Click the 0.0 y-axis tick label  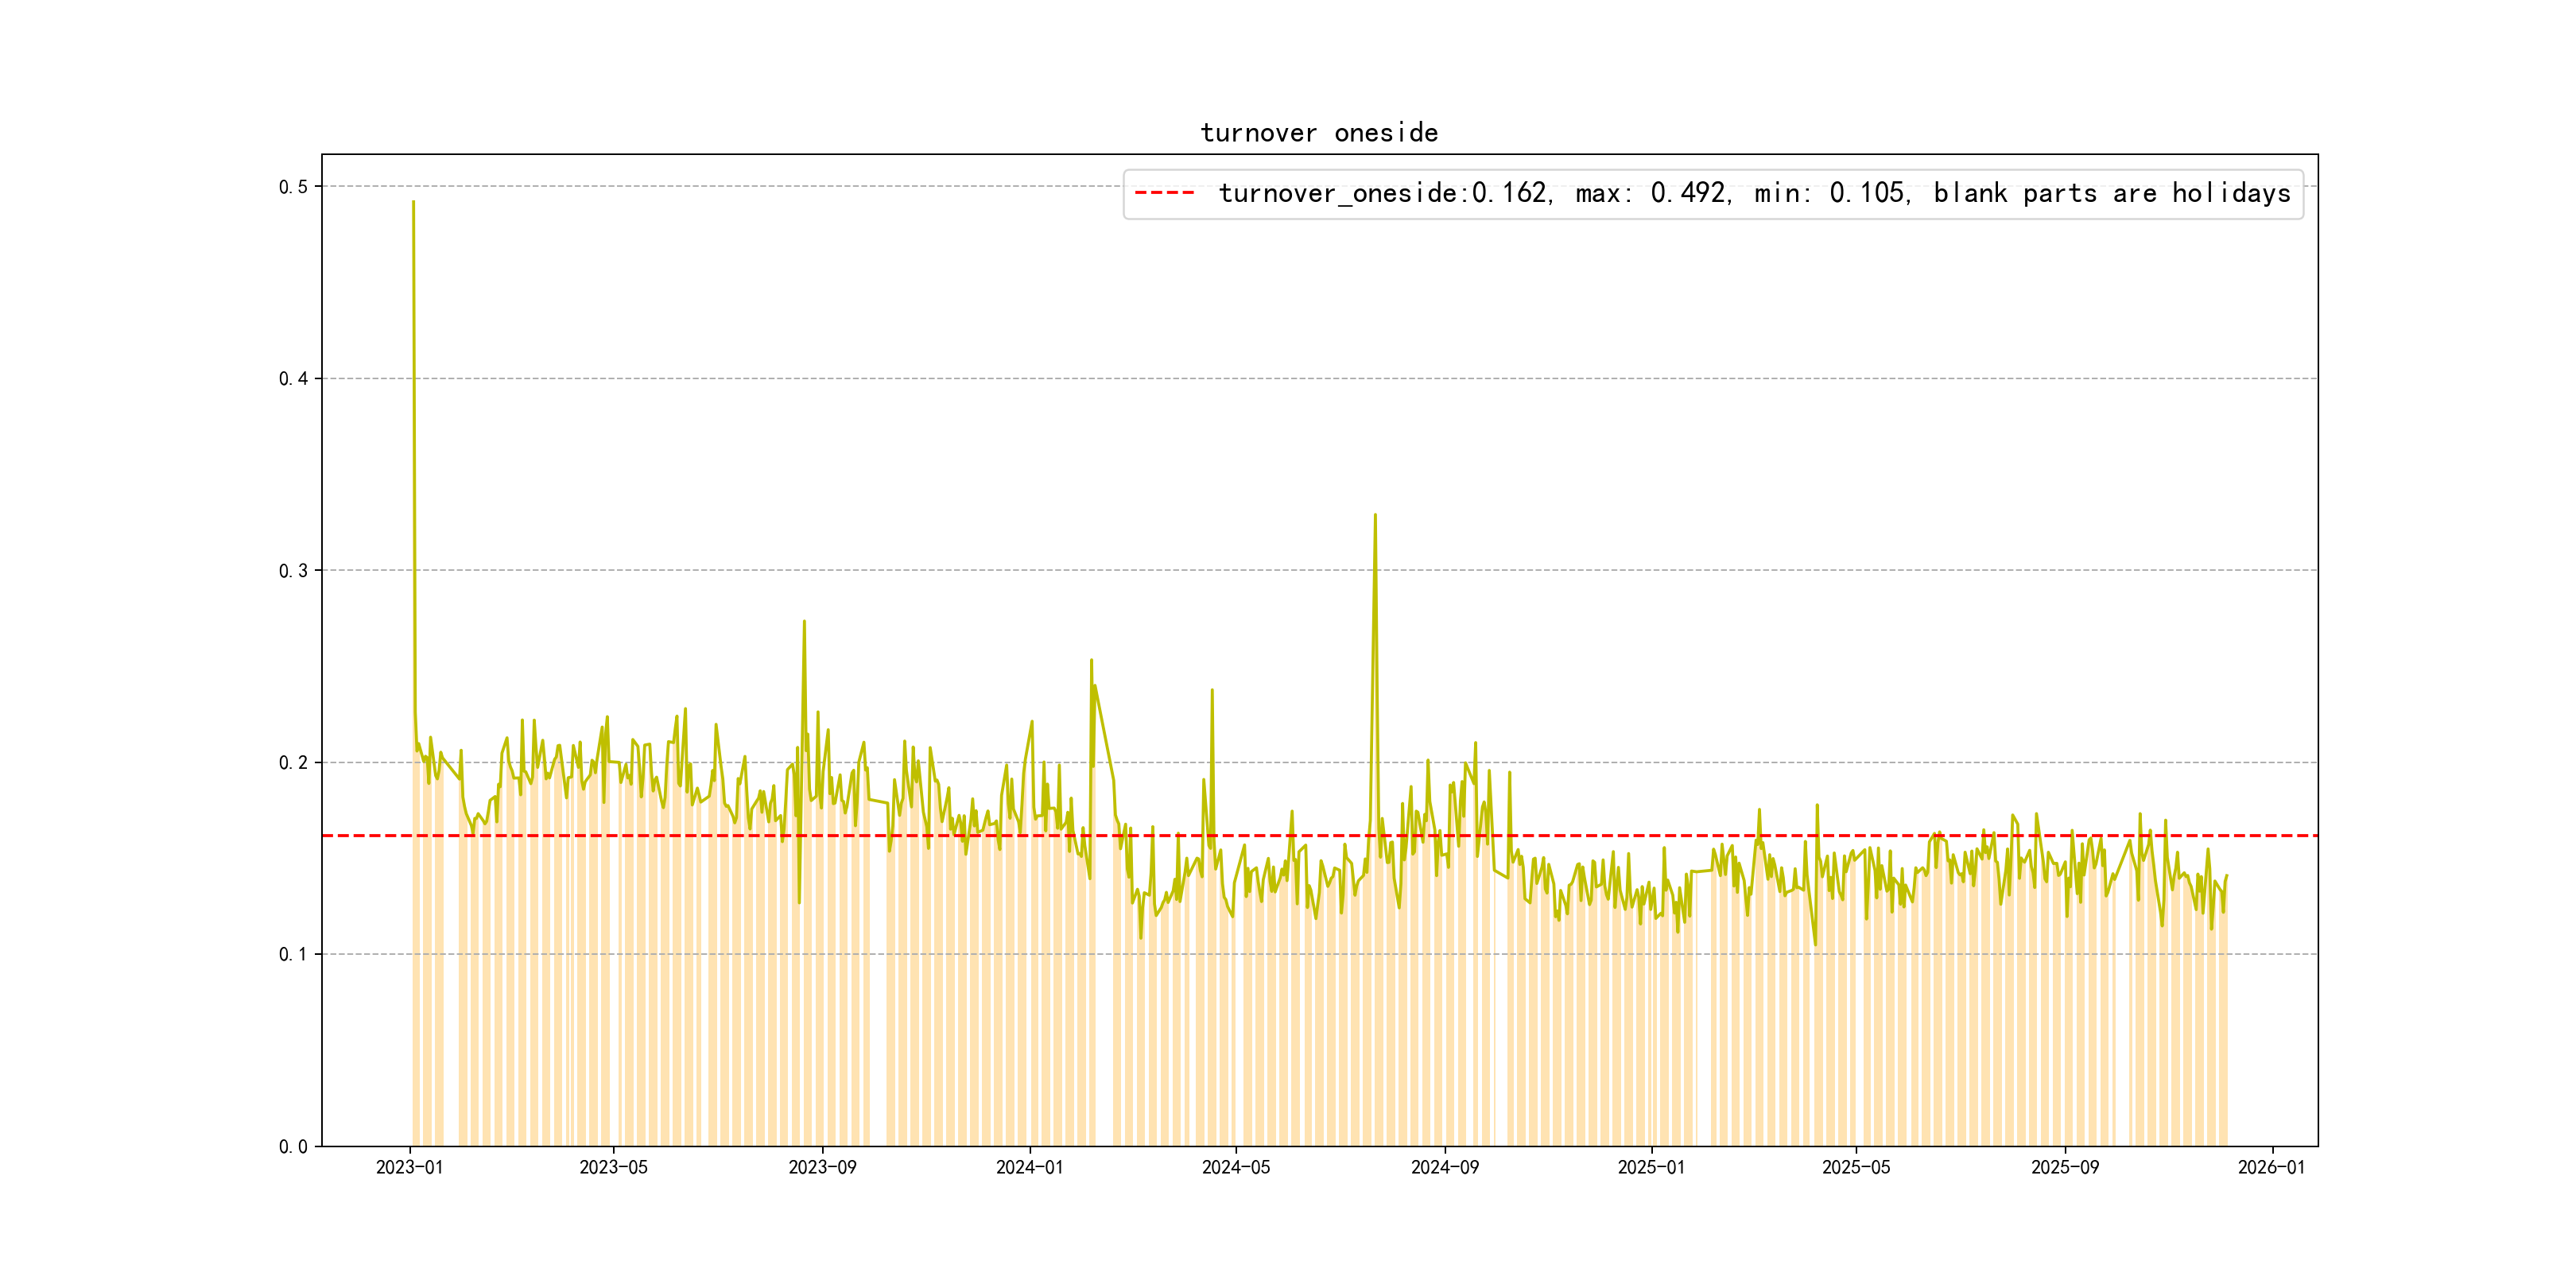293,1147
